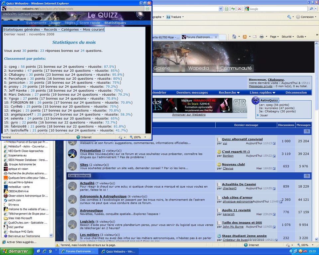Open Sécurité menu dropdown

pos(288,37)
